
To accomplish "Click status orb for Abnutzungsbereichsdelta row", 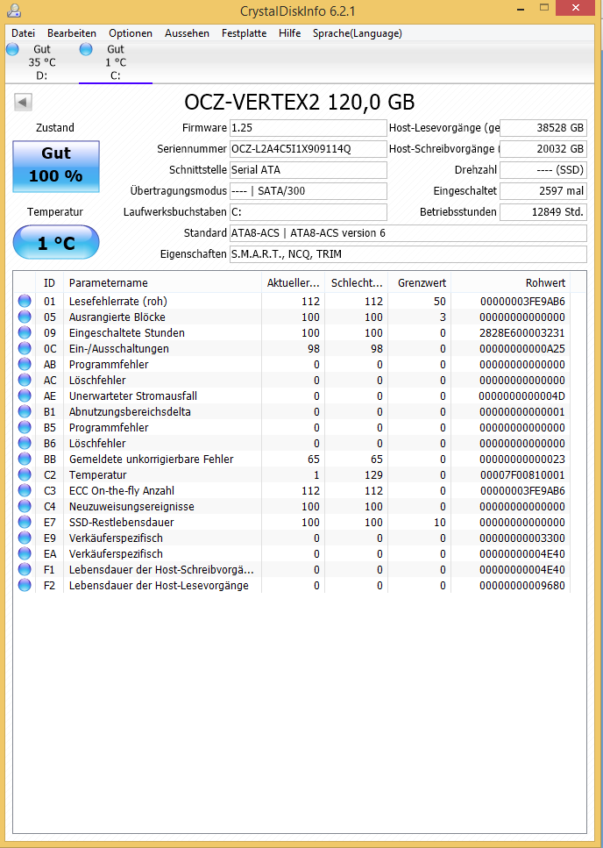I will pyautogui.click(x=25, y=411).
